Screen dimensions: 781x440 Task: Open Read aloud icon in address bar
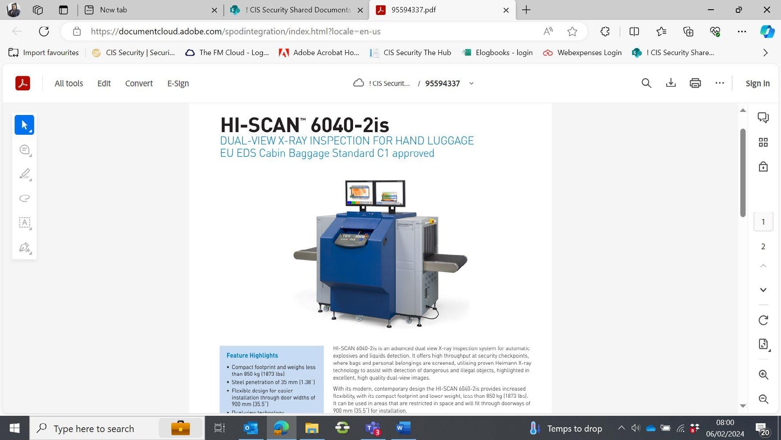point(548,31)
